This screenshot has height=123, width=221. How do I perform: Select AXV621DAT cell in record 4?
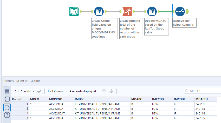click(61, 118)
